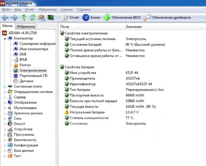Click the Операционная система Windows flag icon
This screenshot has height=166, width=206.
[x=10, y=92]
